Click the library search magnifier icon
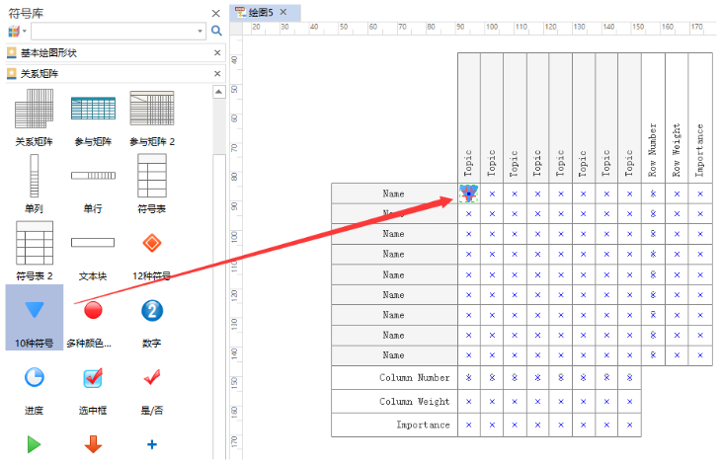This screenshot has width=721, height=464. (x=216, y=31)
